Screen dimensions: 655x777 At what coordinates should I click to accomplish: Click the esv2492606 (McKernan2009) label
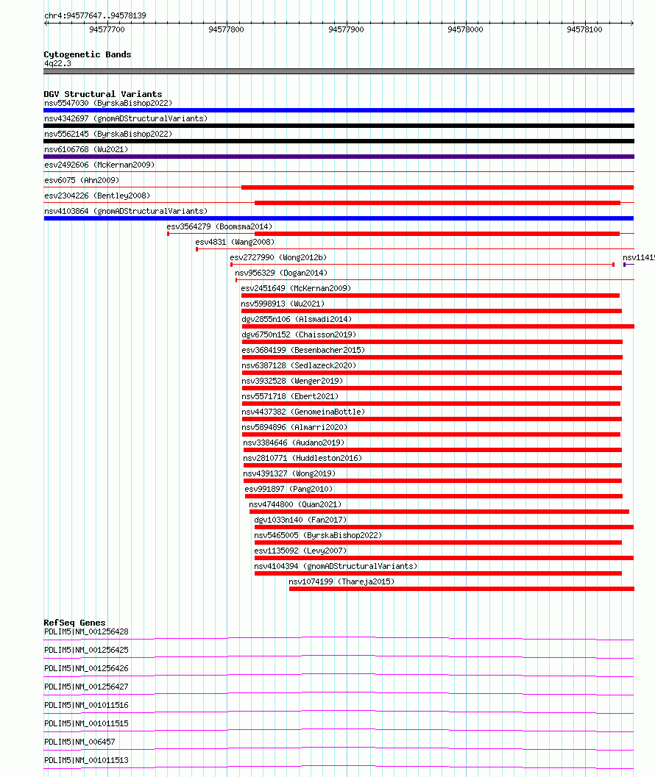99,165
